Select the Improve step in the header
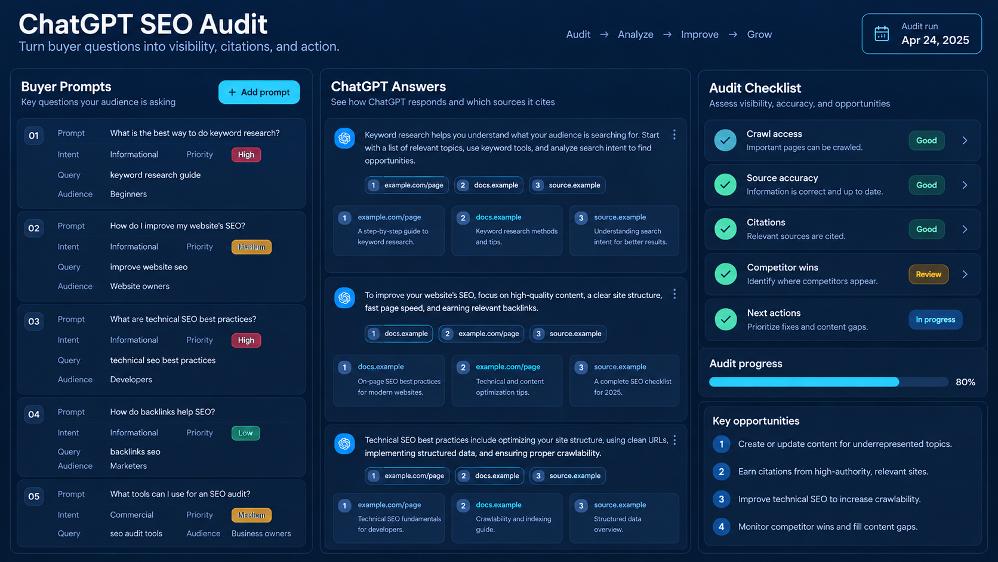998x562 pixels. tap(700, 35)
